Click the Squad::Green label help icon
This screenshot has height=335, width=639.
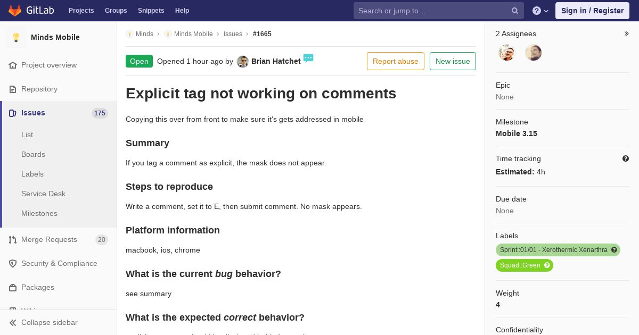(547, 265)
